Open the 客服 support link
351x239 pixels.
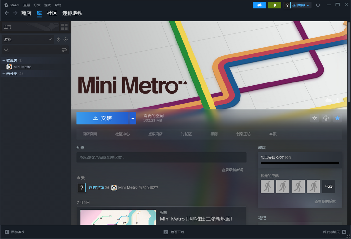pyautogui.click(x=273, y=134)
